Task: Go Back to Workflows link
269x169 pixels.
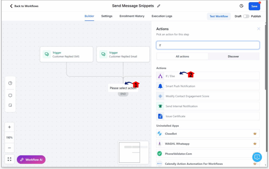Action: point(26,6)
